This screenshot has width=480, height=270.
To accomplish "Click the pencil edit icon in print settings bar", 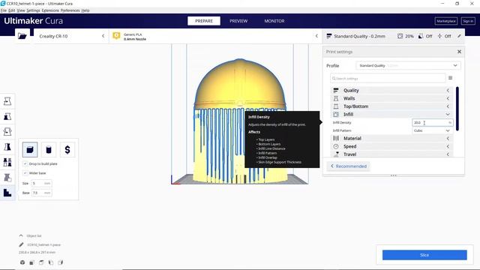I will point(459,36).
